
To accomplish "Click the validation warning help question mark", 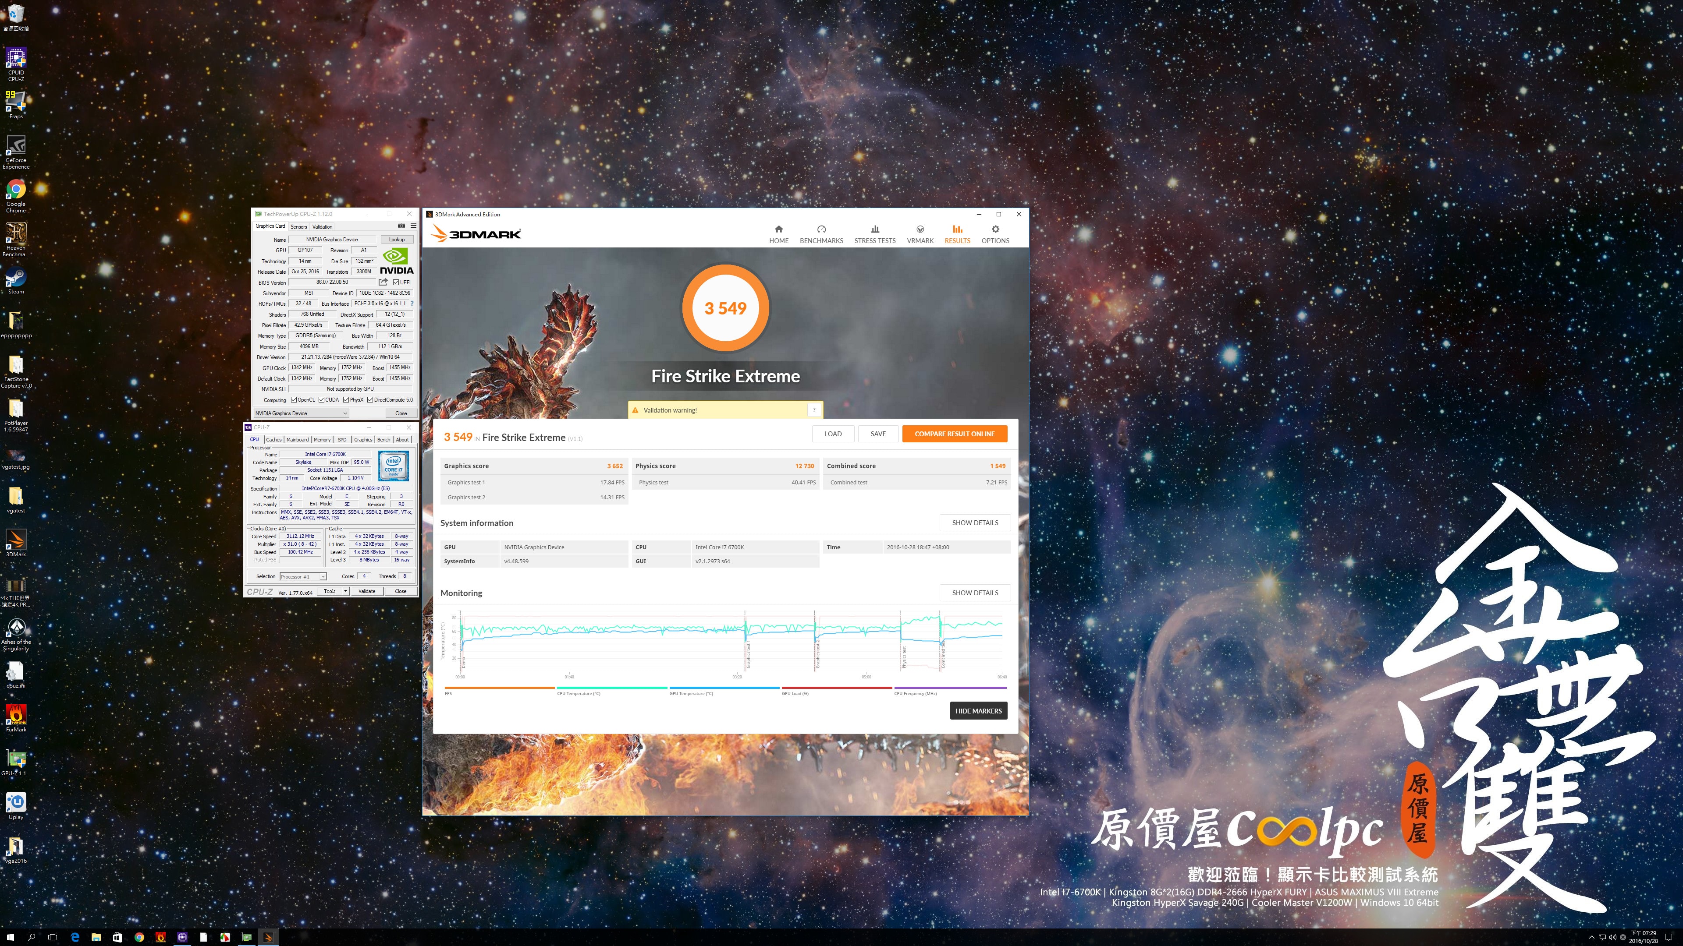I will [814, 410].
